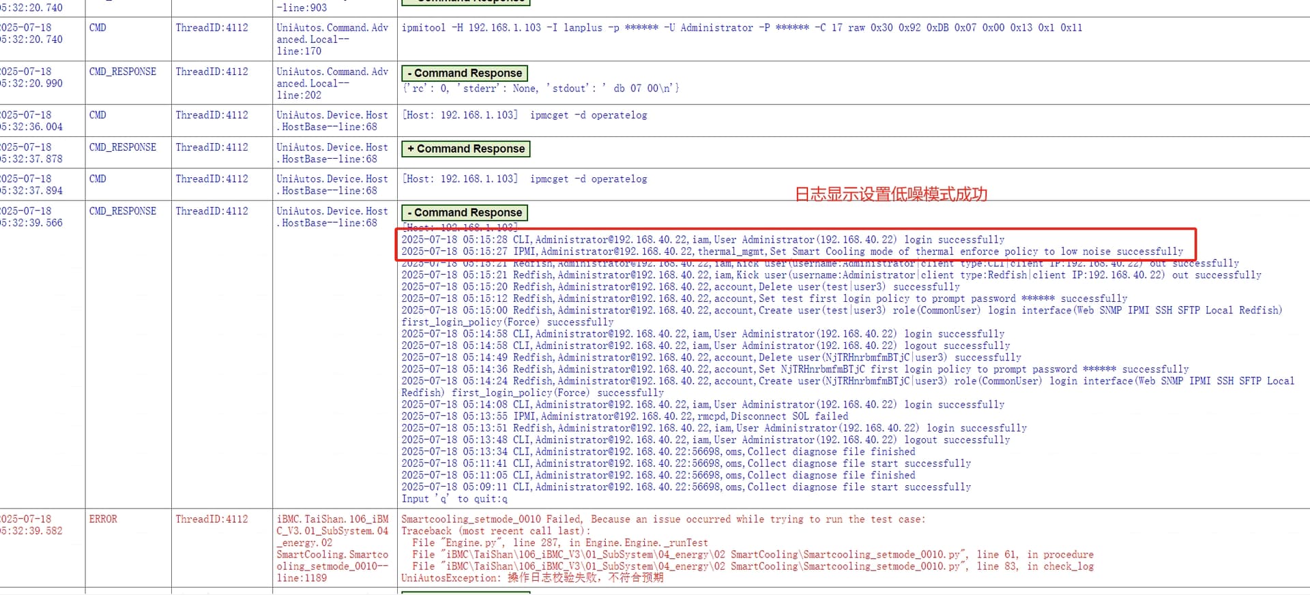Select the ERROR level cell
Screen dimensions: 1310x595
103,519
